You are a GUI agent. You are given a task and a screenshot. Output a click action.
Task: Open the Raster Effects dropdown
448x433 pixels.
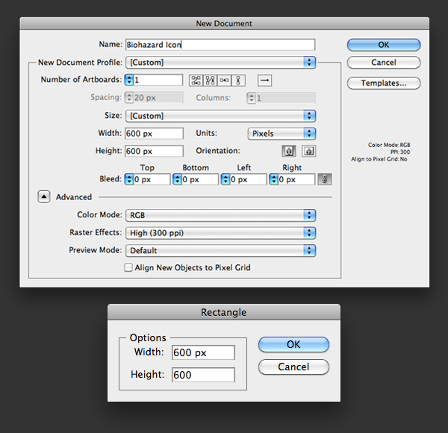[x=220, y=233]
